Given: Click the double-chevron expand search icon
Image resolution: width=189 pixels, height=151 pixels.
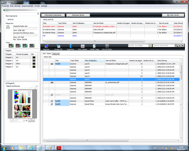Looking at the screenshot, I should tap(179, 46).
